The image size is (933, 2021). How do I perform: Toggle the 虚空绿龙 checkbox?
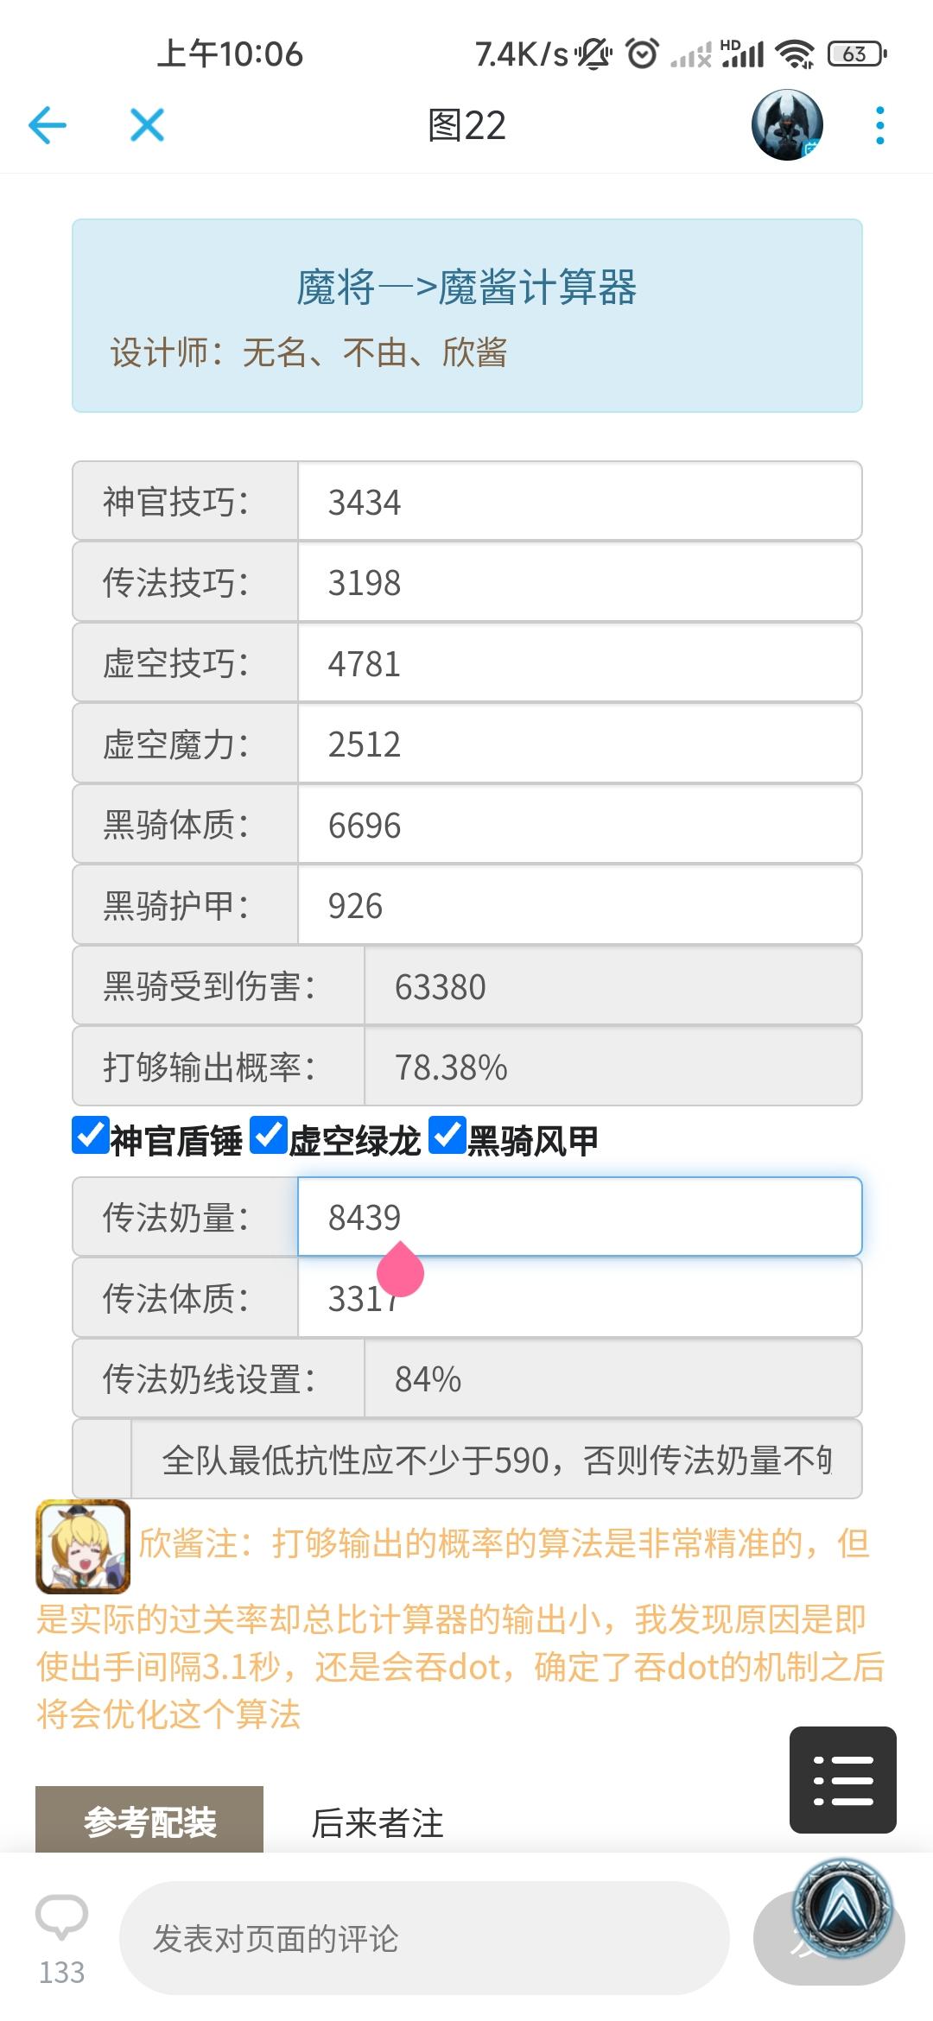(269, 1135)
